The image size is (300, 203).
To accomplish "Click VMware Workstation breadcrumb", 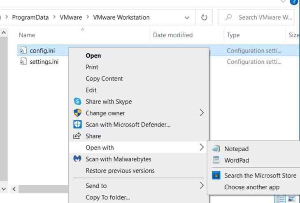I will tap(121, 17).
